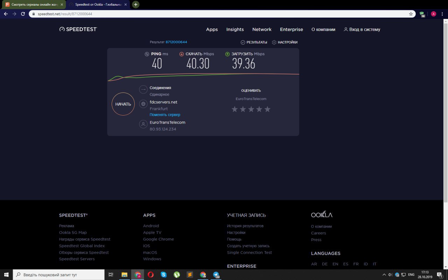Click Поменять сервер link
The image size is (448, 280).
coord(165,115)
